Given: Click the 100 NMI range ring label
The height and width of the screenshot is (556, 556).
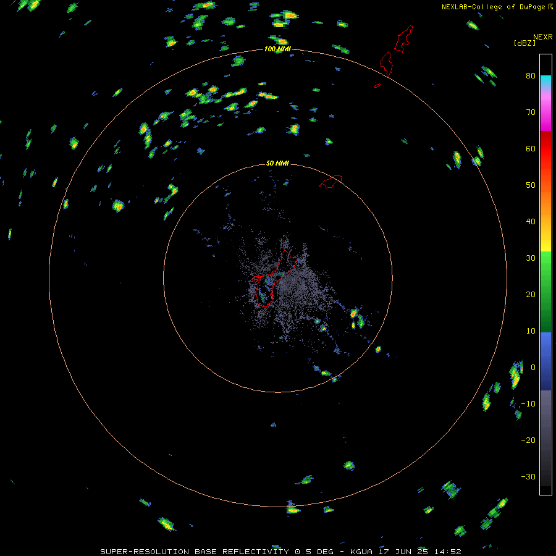Looking at the screenshot, I should (x=277, y=49).
